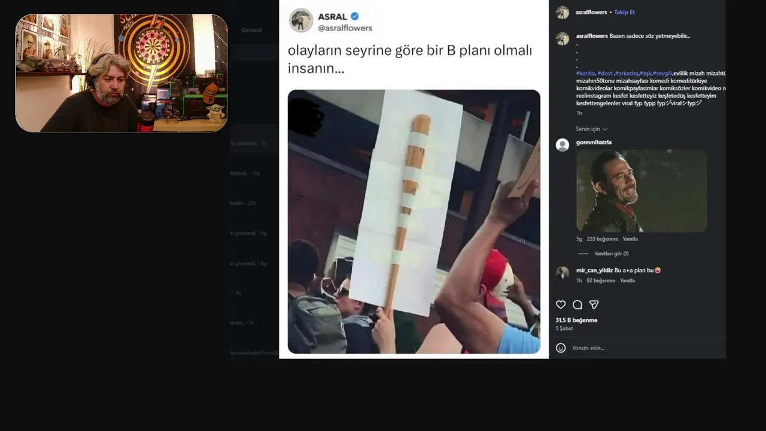Screen dimensions: 766x431
Task: Reply to mir_can_yildiz comment via Yanıtla
Action: click(627, 281)
